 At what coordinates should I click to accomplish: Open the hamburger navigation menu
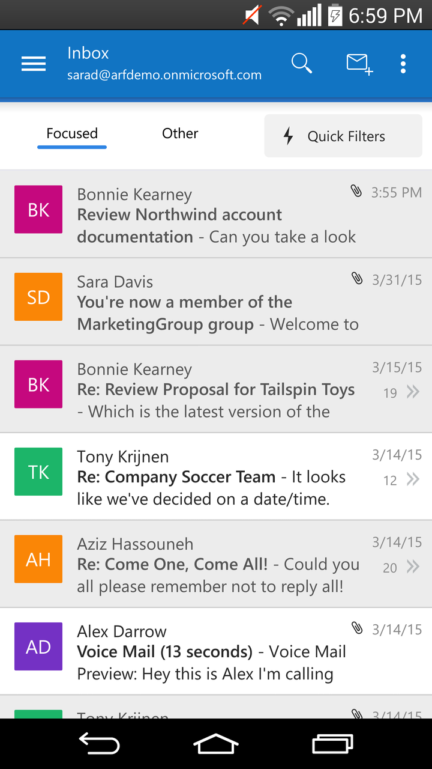tap(34, 64)
